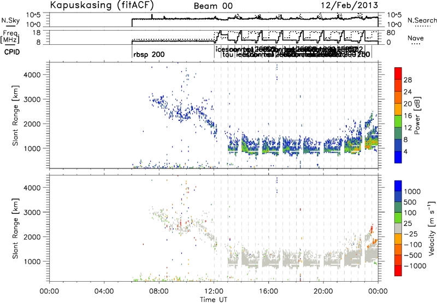Select the "-100" velocity colorbar value
This screenshot has width=437, height=303.
coord(413,244)
